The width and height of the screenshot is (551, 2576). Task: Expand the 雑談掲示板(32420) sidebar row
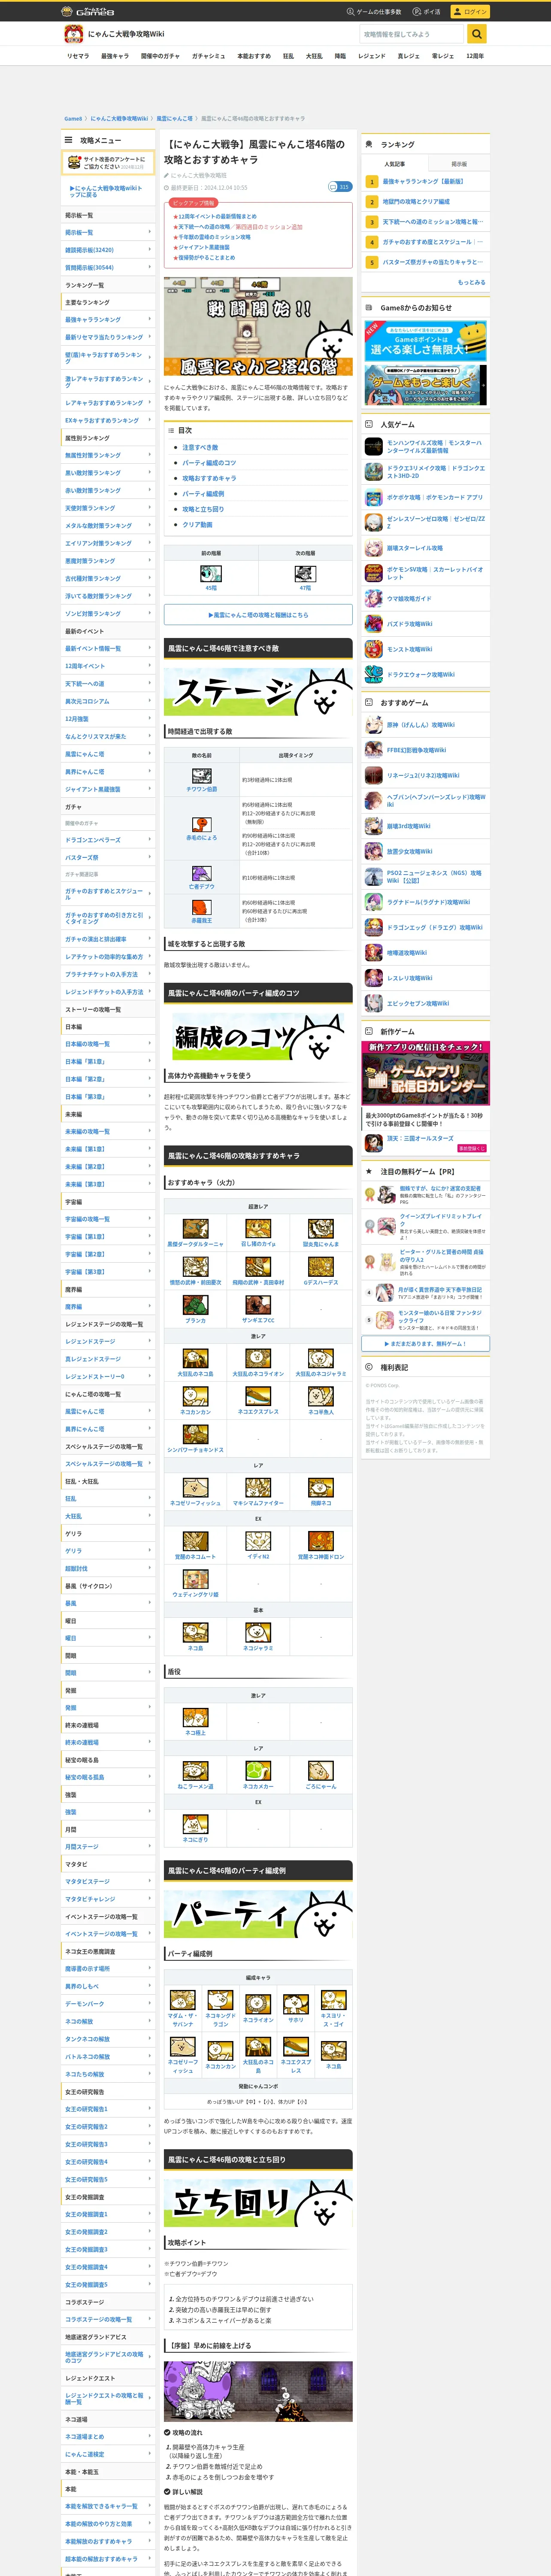coord(108,250)
